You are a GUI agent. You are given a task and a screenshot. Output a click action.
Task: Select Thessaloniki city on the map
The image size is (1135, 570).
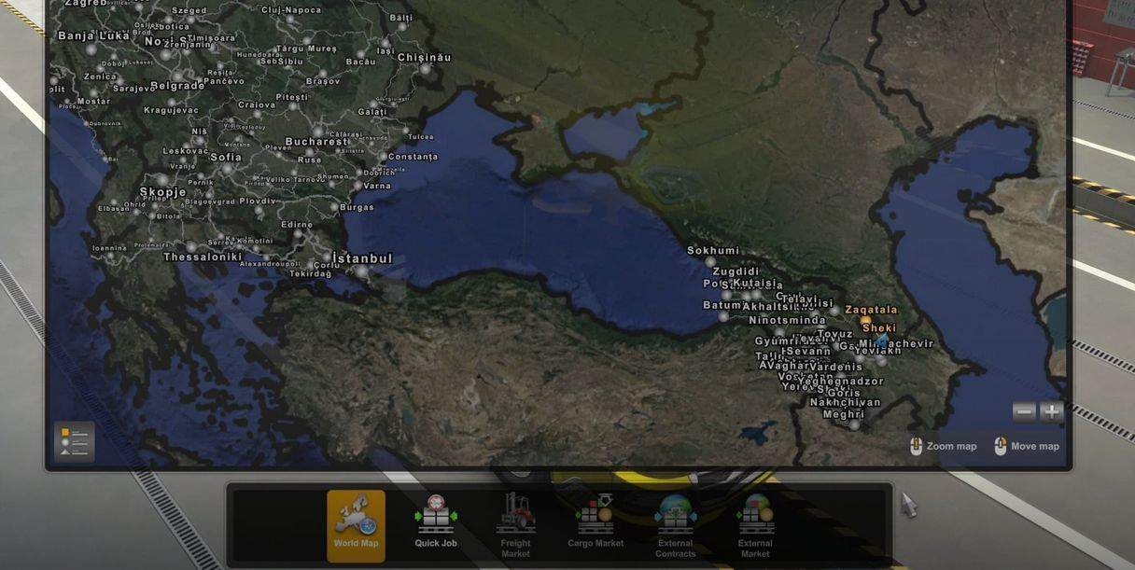click(x=203, y=257)
